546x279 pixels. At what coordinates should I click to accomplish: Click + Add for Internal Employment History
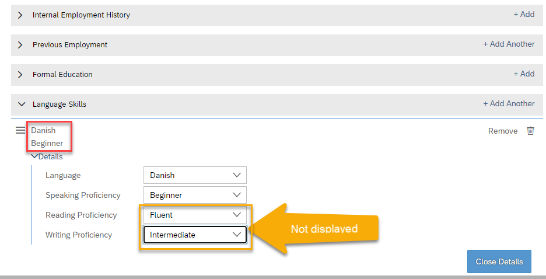pyautogui.click(x=524, y=14)
